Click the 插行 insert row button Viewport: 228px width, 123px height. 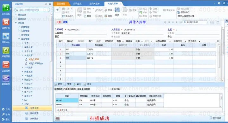point(60,41)
